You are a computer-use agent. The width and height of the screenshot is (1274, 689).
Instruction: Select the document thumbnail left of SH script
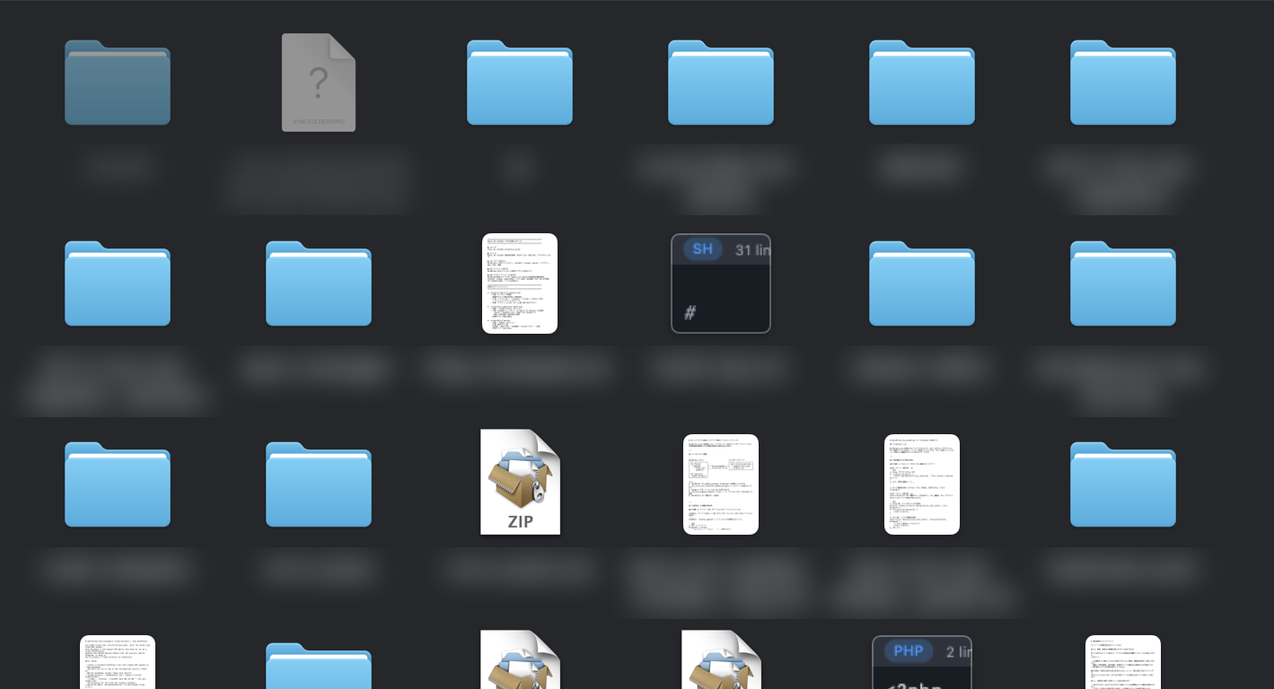[x=520, y=283]
